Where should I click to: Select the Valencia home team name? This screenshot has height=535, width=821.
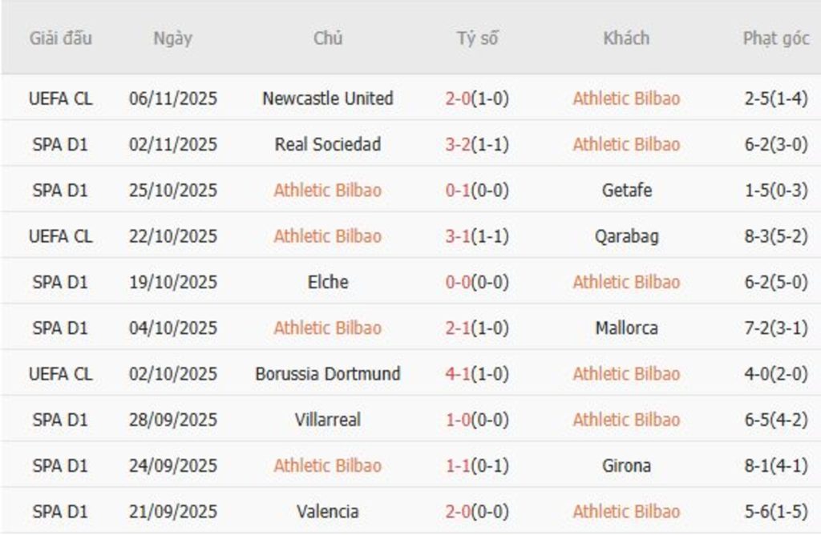point(327,511)
